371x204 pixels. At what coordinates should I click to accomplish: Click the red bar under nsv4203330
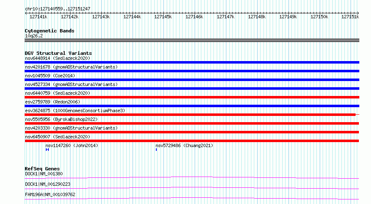click(192, 132)
